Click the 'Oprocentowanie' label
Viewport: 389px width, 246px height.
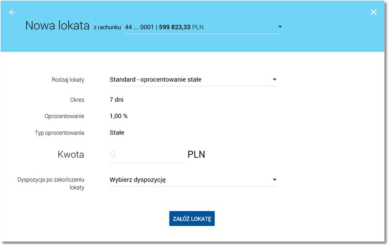64,116
